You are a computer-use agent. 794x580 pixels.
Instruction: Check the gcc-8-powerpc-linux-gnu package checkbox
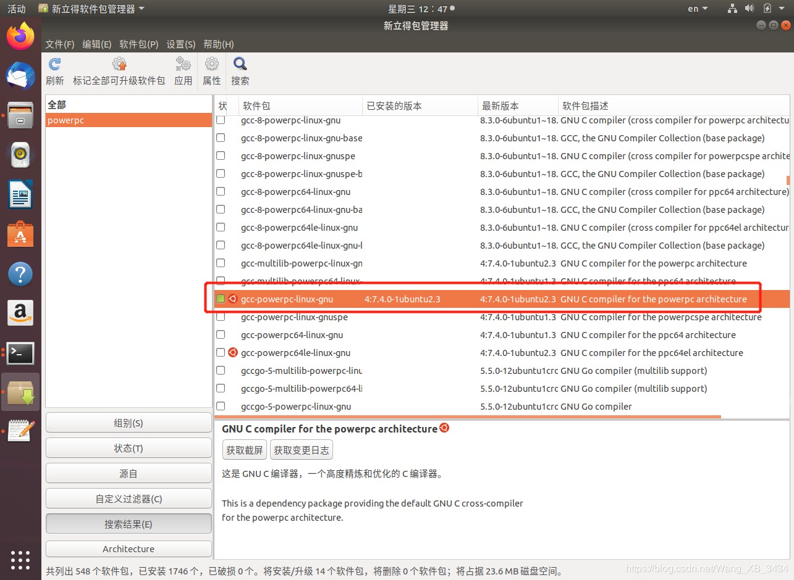[221, 120]
